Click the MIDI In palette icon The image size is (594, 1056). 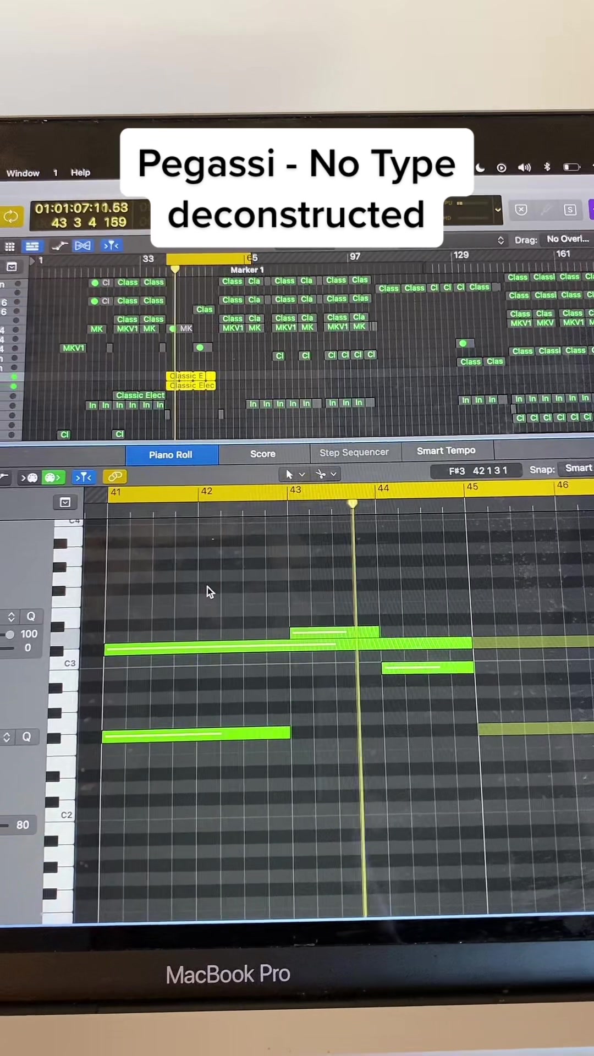coord(30,477)
